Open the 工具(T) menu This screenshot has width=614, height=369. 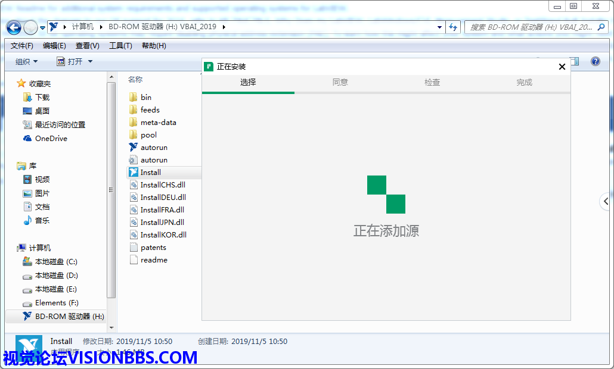(120, 46)
